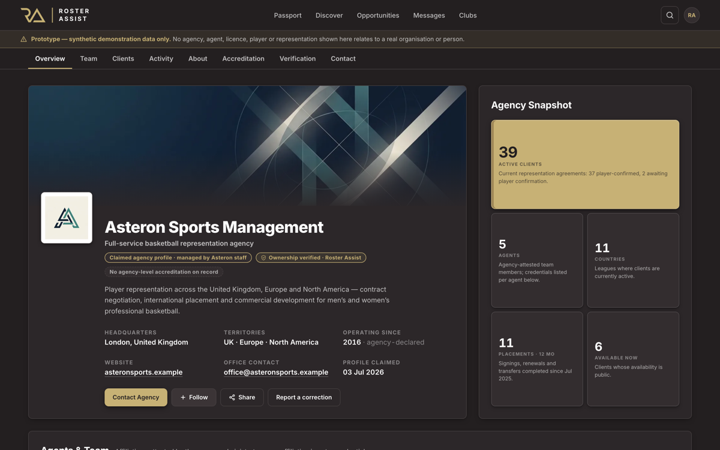Open the asteronsports.example website link
This screenshot has width=720, height=450.
pos(143,372)
